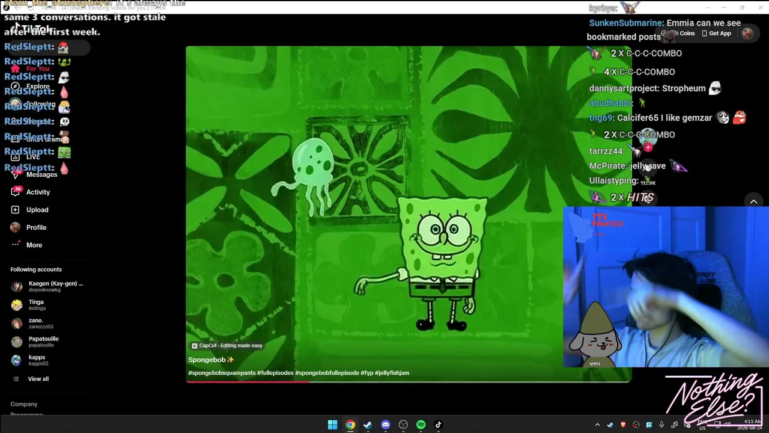Image resolution: width=769 pixels, height=433 pixels.
Task: Click the Brave tray icon
Action: click(623, 425)
